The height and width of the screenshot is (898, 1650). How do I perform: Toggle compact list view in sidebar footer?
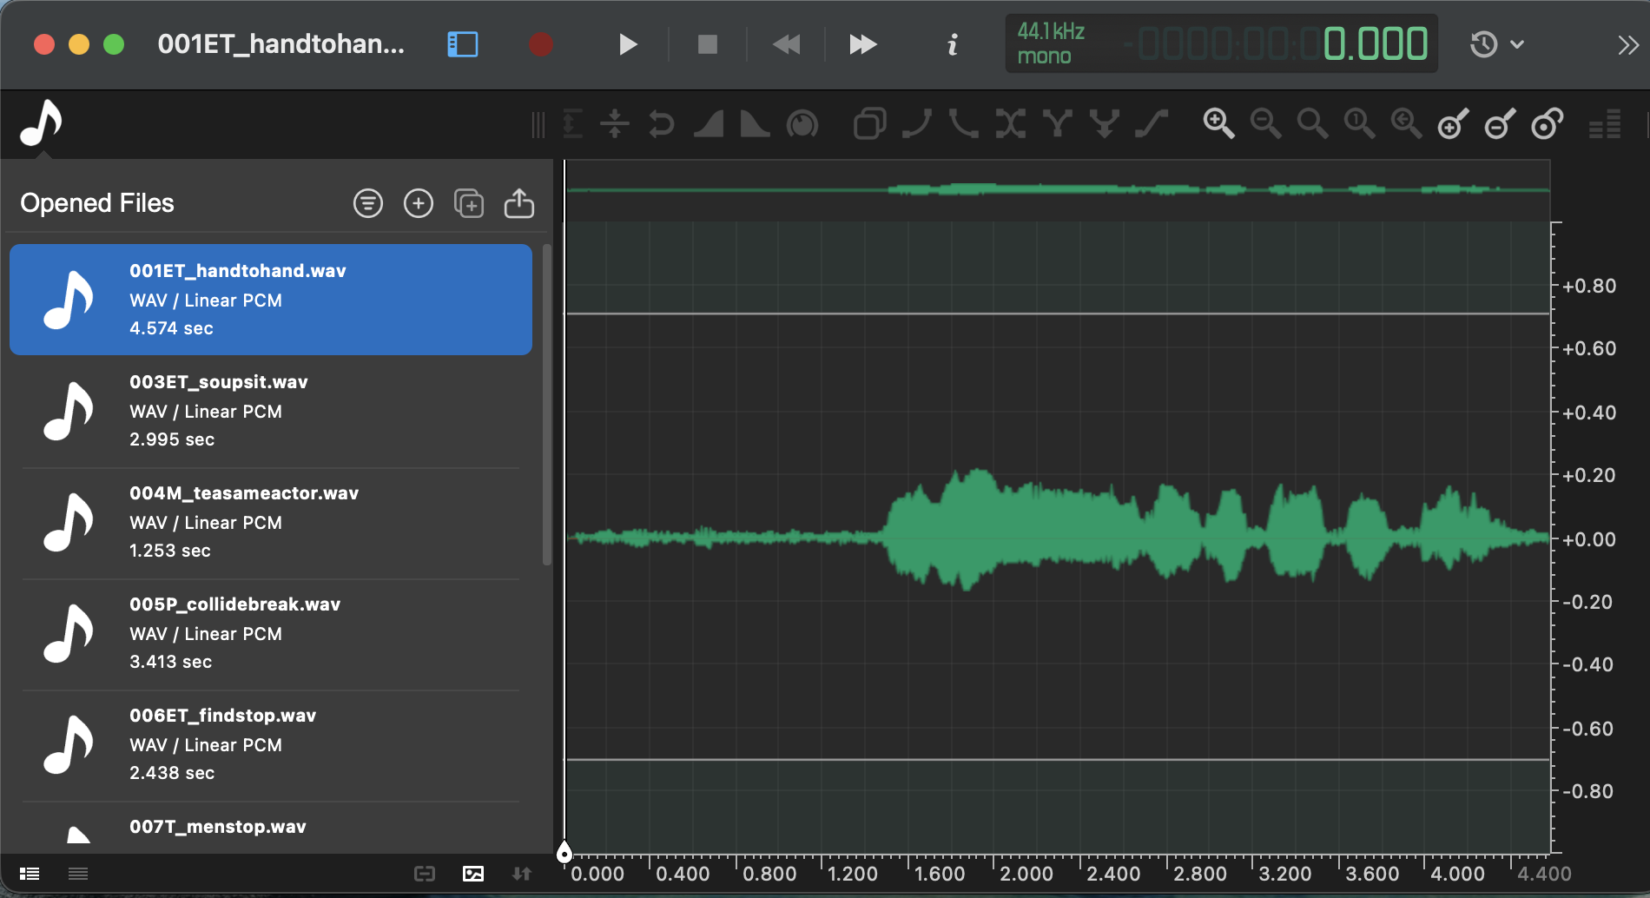(77, 873)
